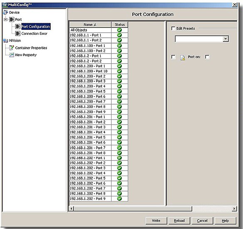
Task: Click status checkmark for All Objects
Action: pos(119,30)
